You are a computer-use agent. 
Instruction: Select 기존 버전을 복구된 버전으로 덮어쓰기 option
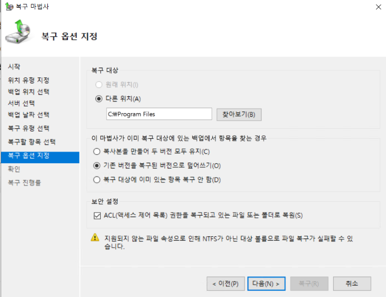tap(97, 165)
